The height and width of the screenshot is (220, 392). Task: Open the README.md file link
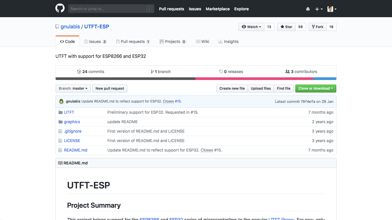click(x=75, y=150)
